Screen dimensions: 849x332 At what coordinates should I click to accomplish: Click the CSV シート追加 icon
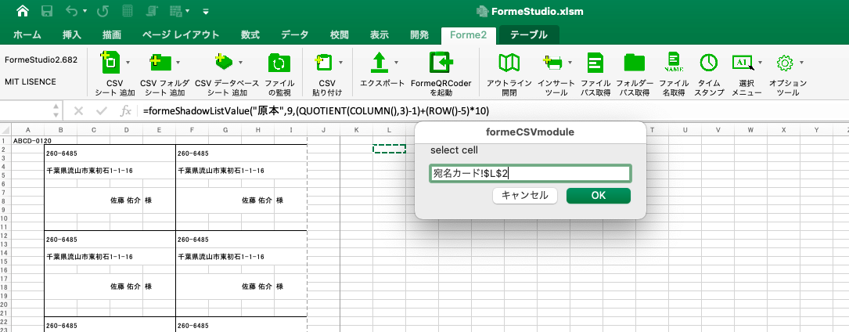click(x=110, y=62)
